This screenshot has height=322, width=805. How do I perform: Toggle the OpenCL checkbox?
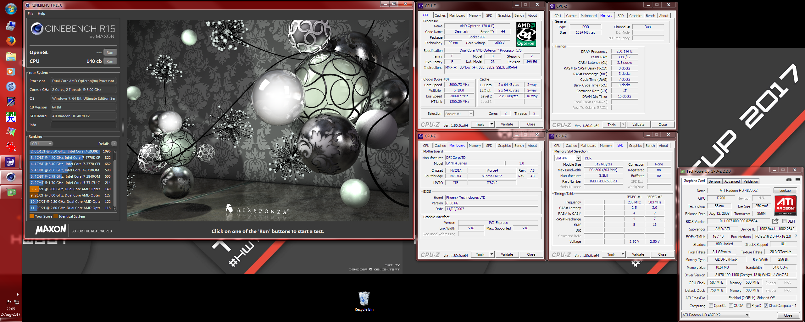711,306
